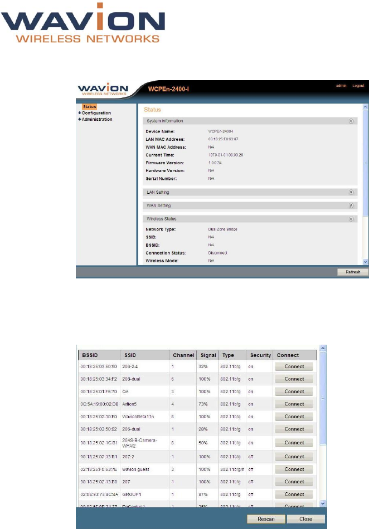Click the scan list scrollbar thumb
The image size is (369, 529).
coord(323,399)
